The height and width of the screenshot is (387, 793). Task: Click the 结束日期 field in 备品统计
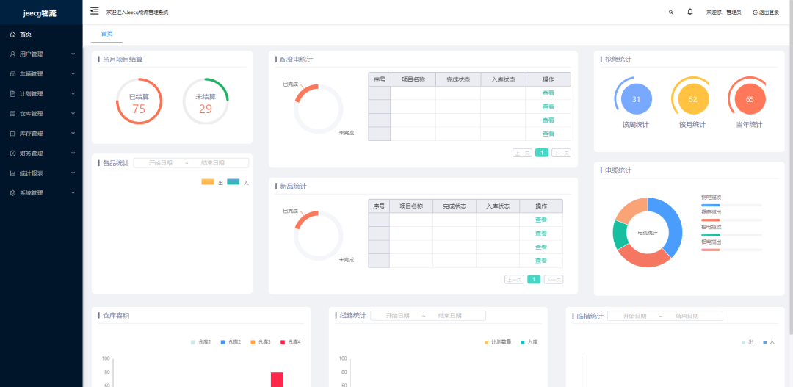(212, 163)
